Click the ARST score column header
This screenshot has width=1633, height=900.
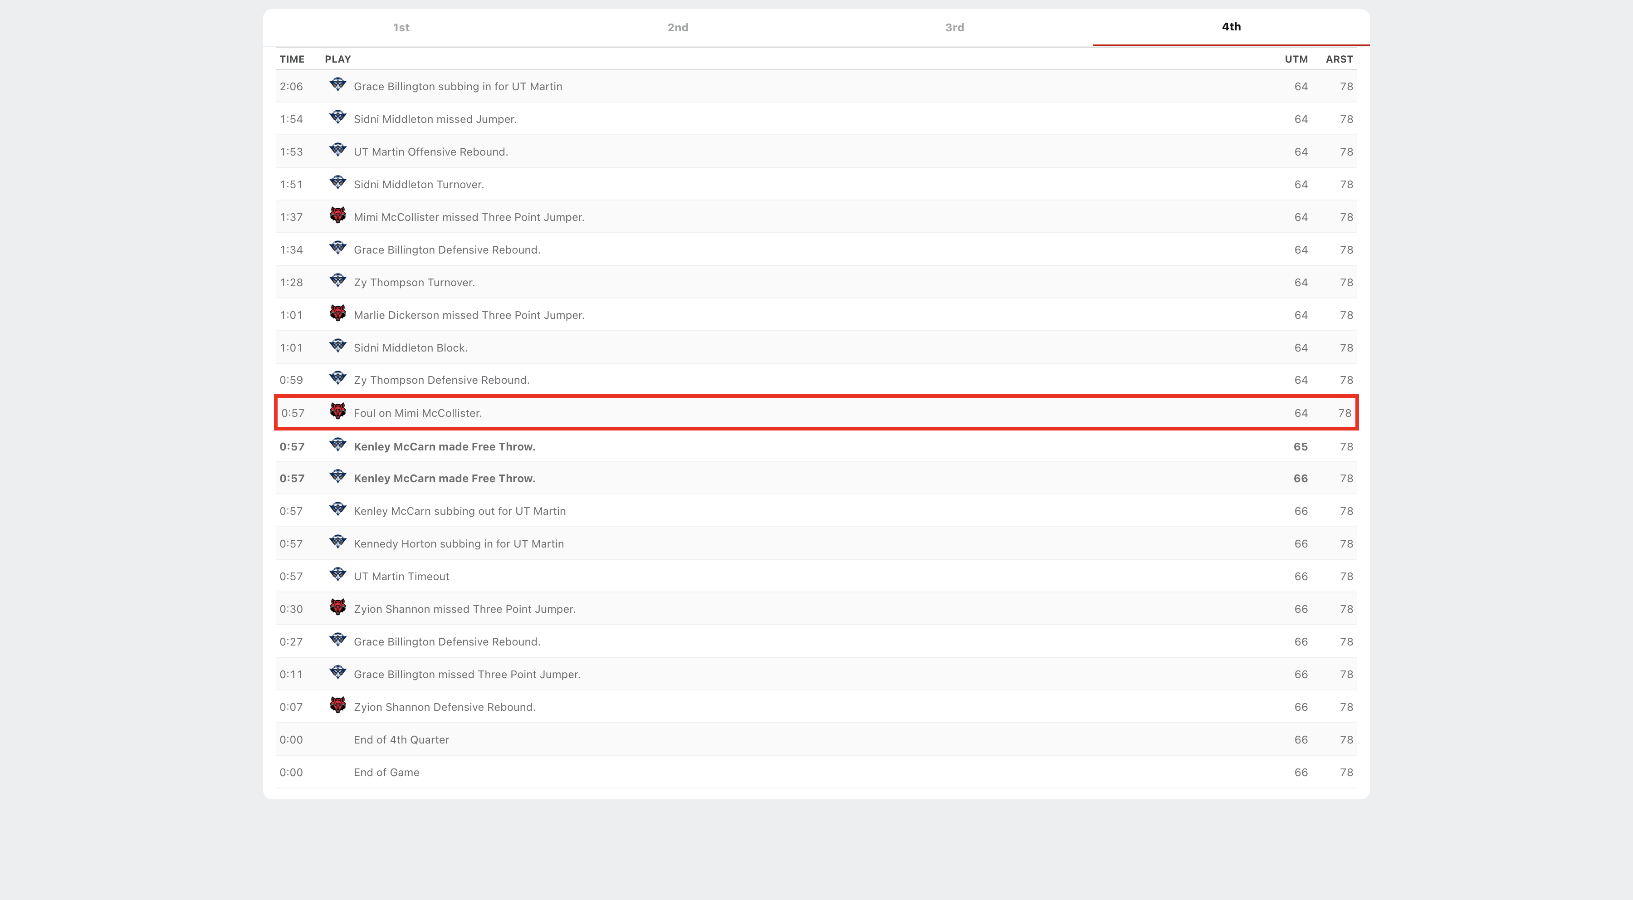tap(1339, 59)
